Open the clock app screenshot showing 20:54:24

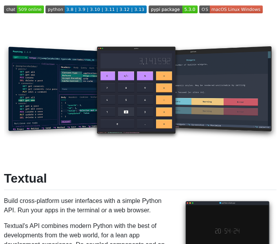coord(227,222)
